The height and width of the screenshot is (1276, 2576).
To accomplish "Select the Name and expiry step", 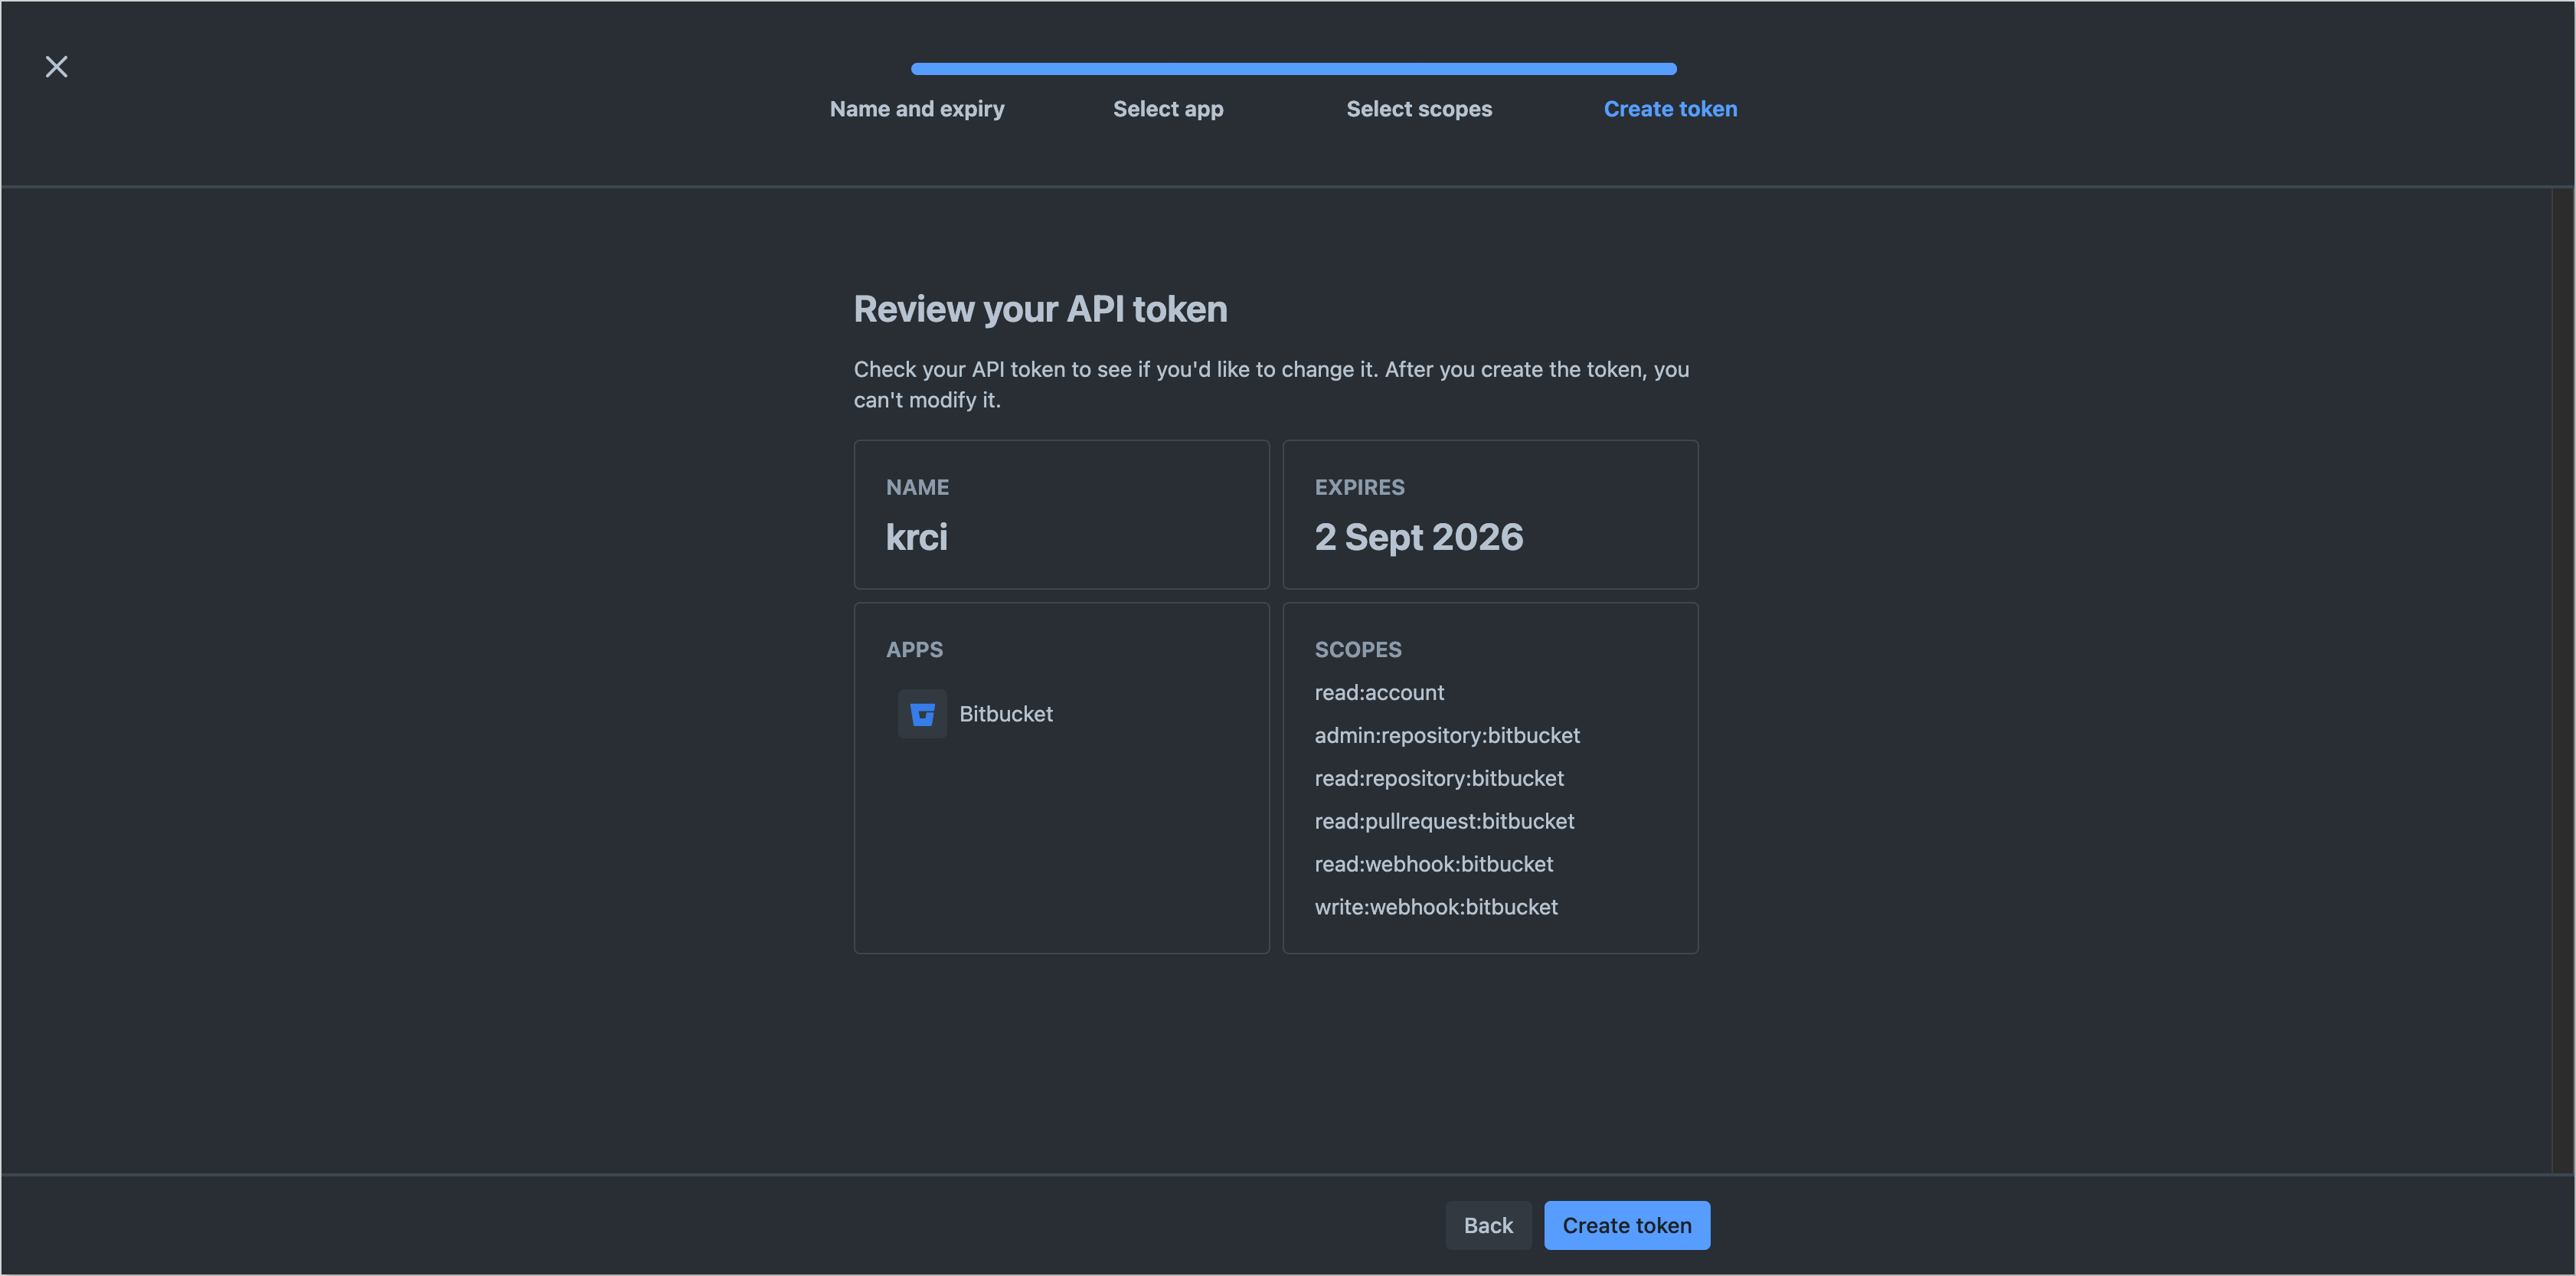I will (x=916, y=108).
